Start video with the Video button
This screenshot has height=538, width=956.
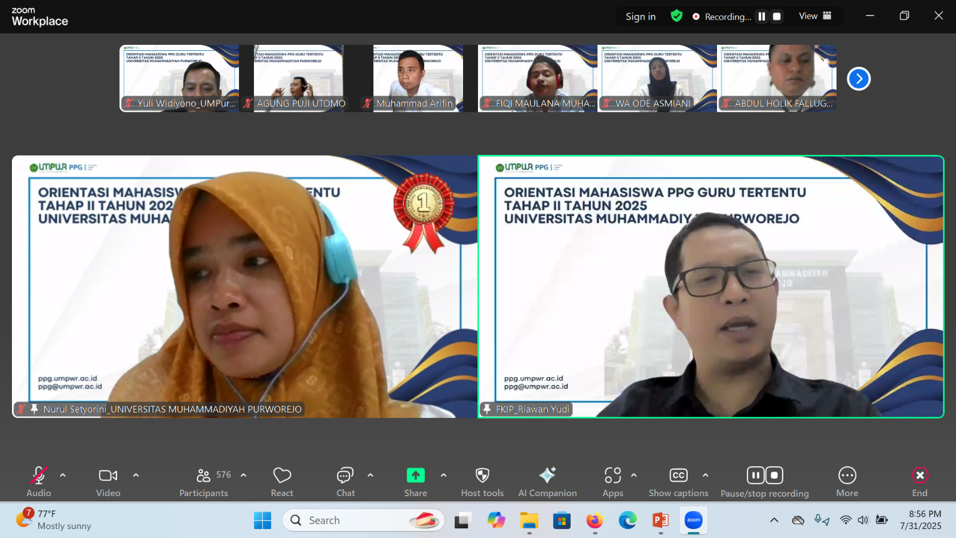(x=108, y=482)
